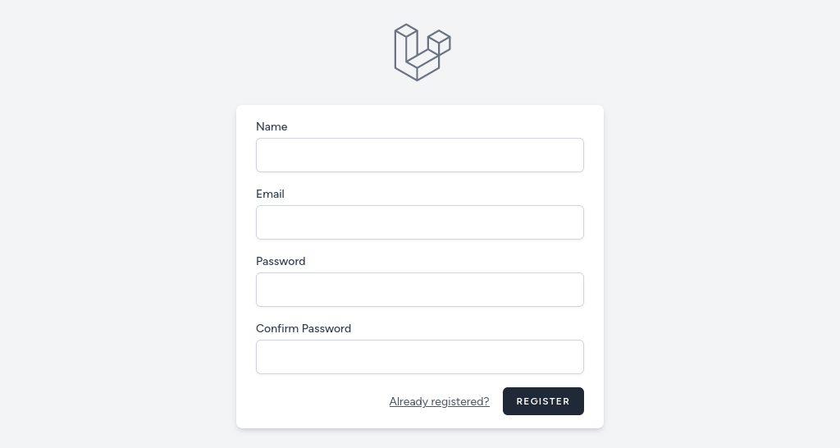
Task: Click the Name label text
Action: [272, 126]
